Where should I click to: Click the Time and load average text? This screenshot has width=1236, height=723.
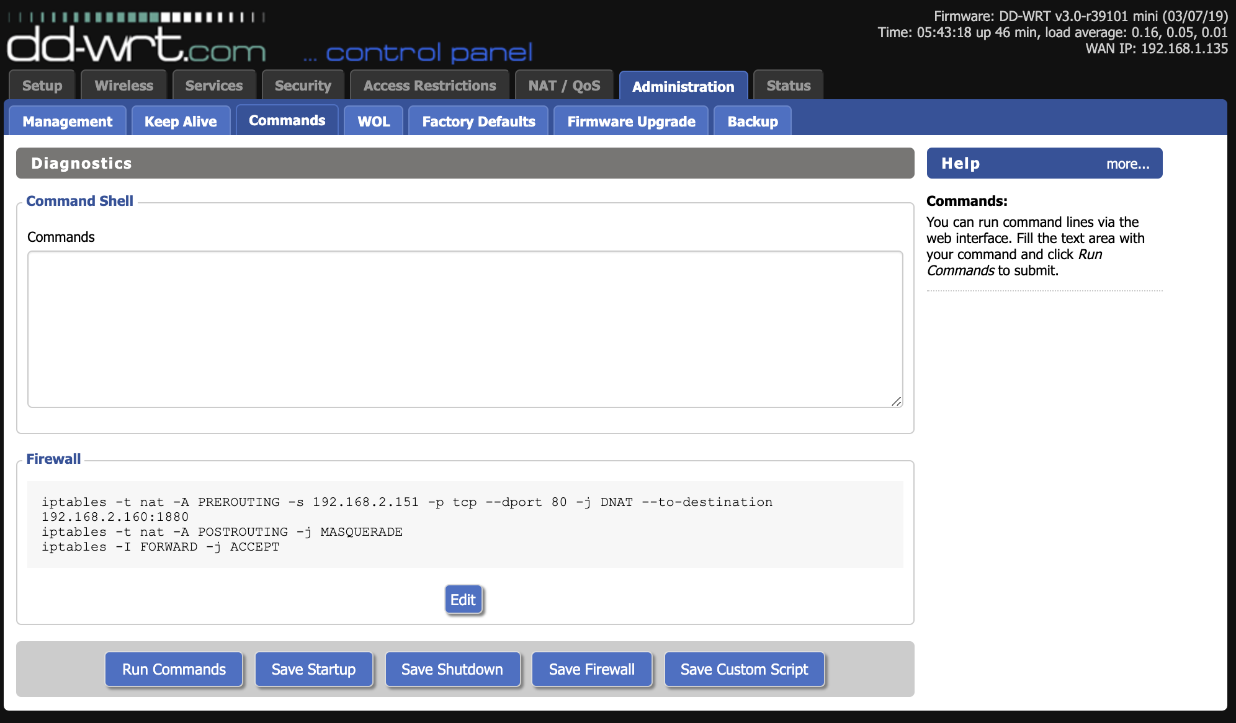tap(1052, 32)
